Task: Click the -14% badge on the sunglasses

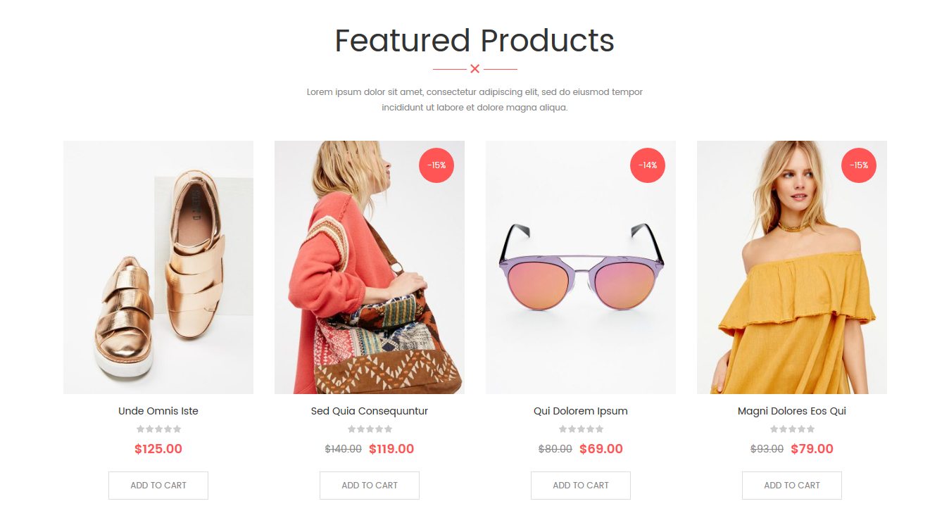Action: tap(648, 165)
